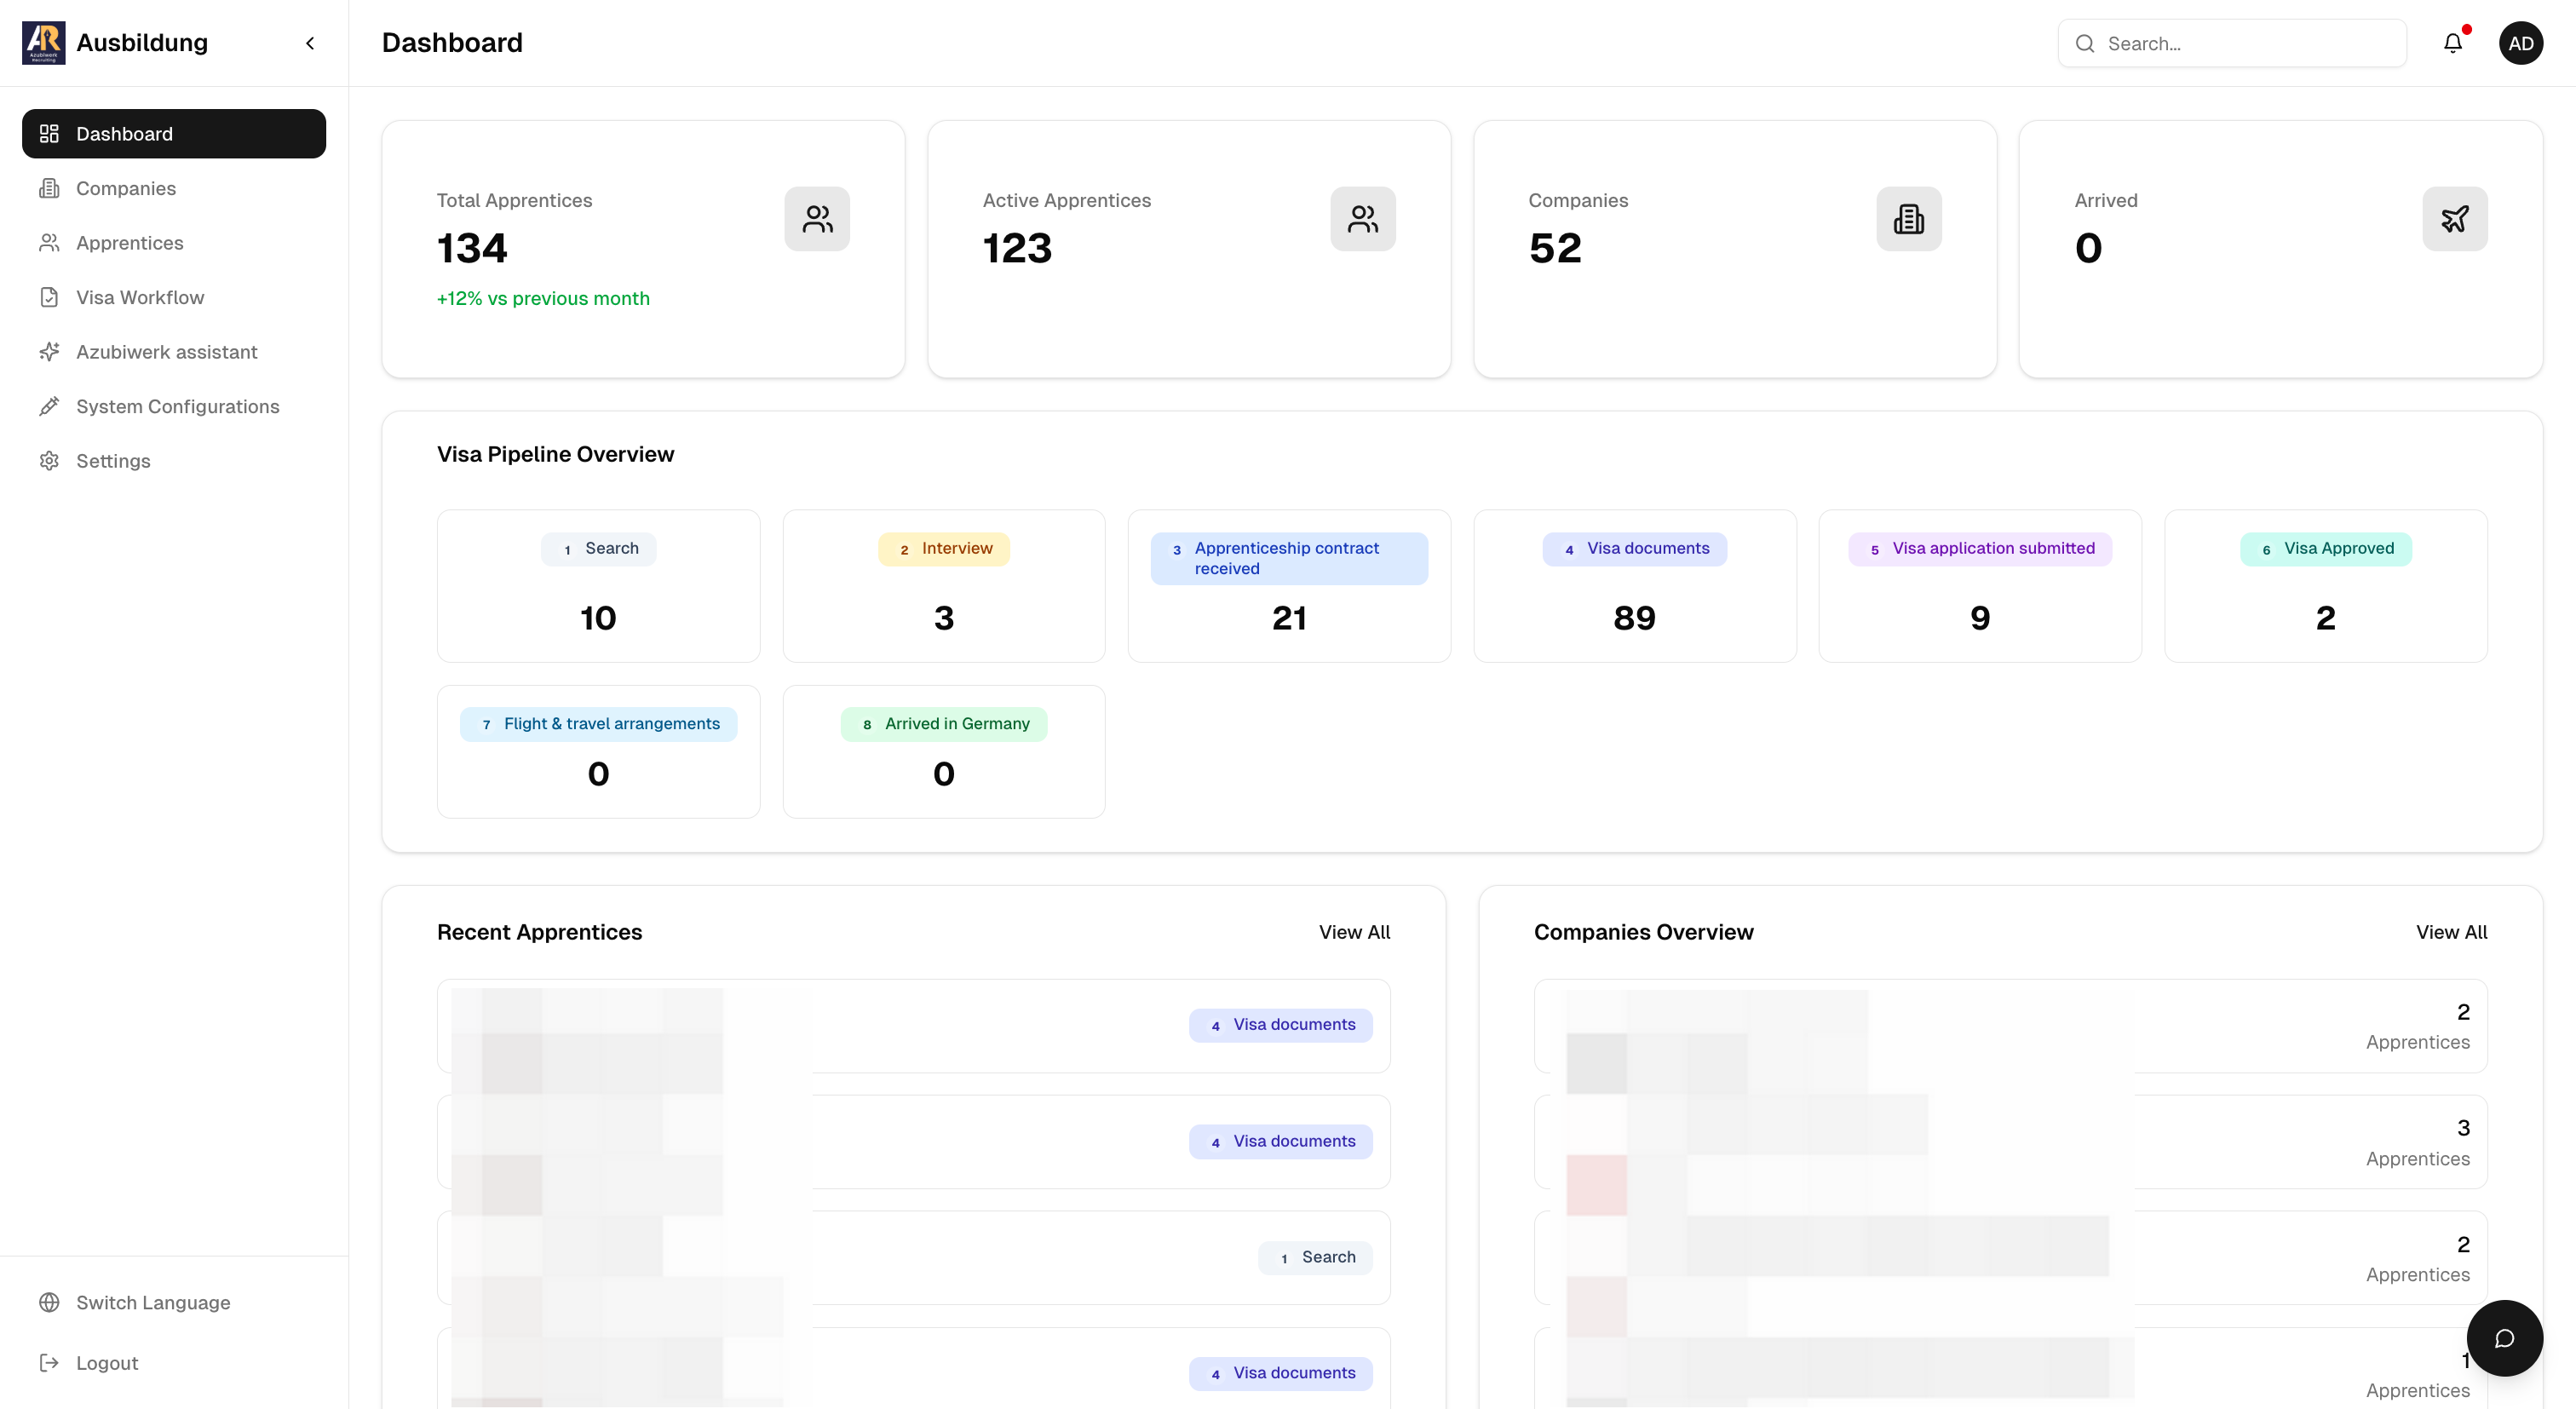Open notifications via the bell icon
Image resolution: width=2576 pixels, height=1409 pixels.
(x=2453, y=43)
